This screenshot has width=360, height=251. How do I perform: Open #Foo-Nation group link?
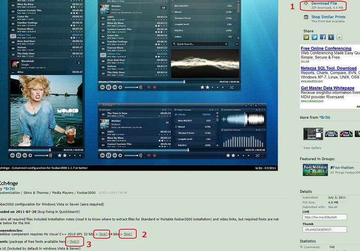click(342, 167)
